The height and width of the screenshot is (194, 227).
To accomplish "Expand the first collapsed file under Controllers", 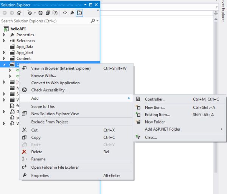I will [10, 70].
